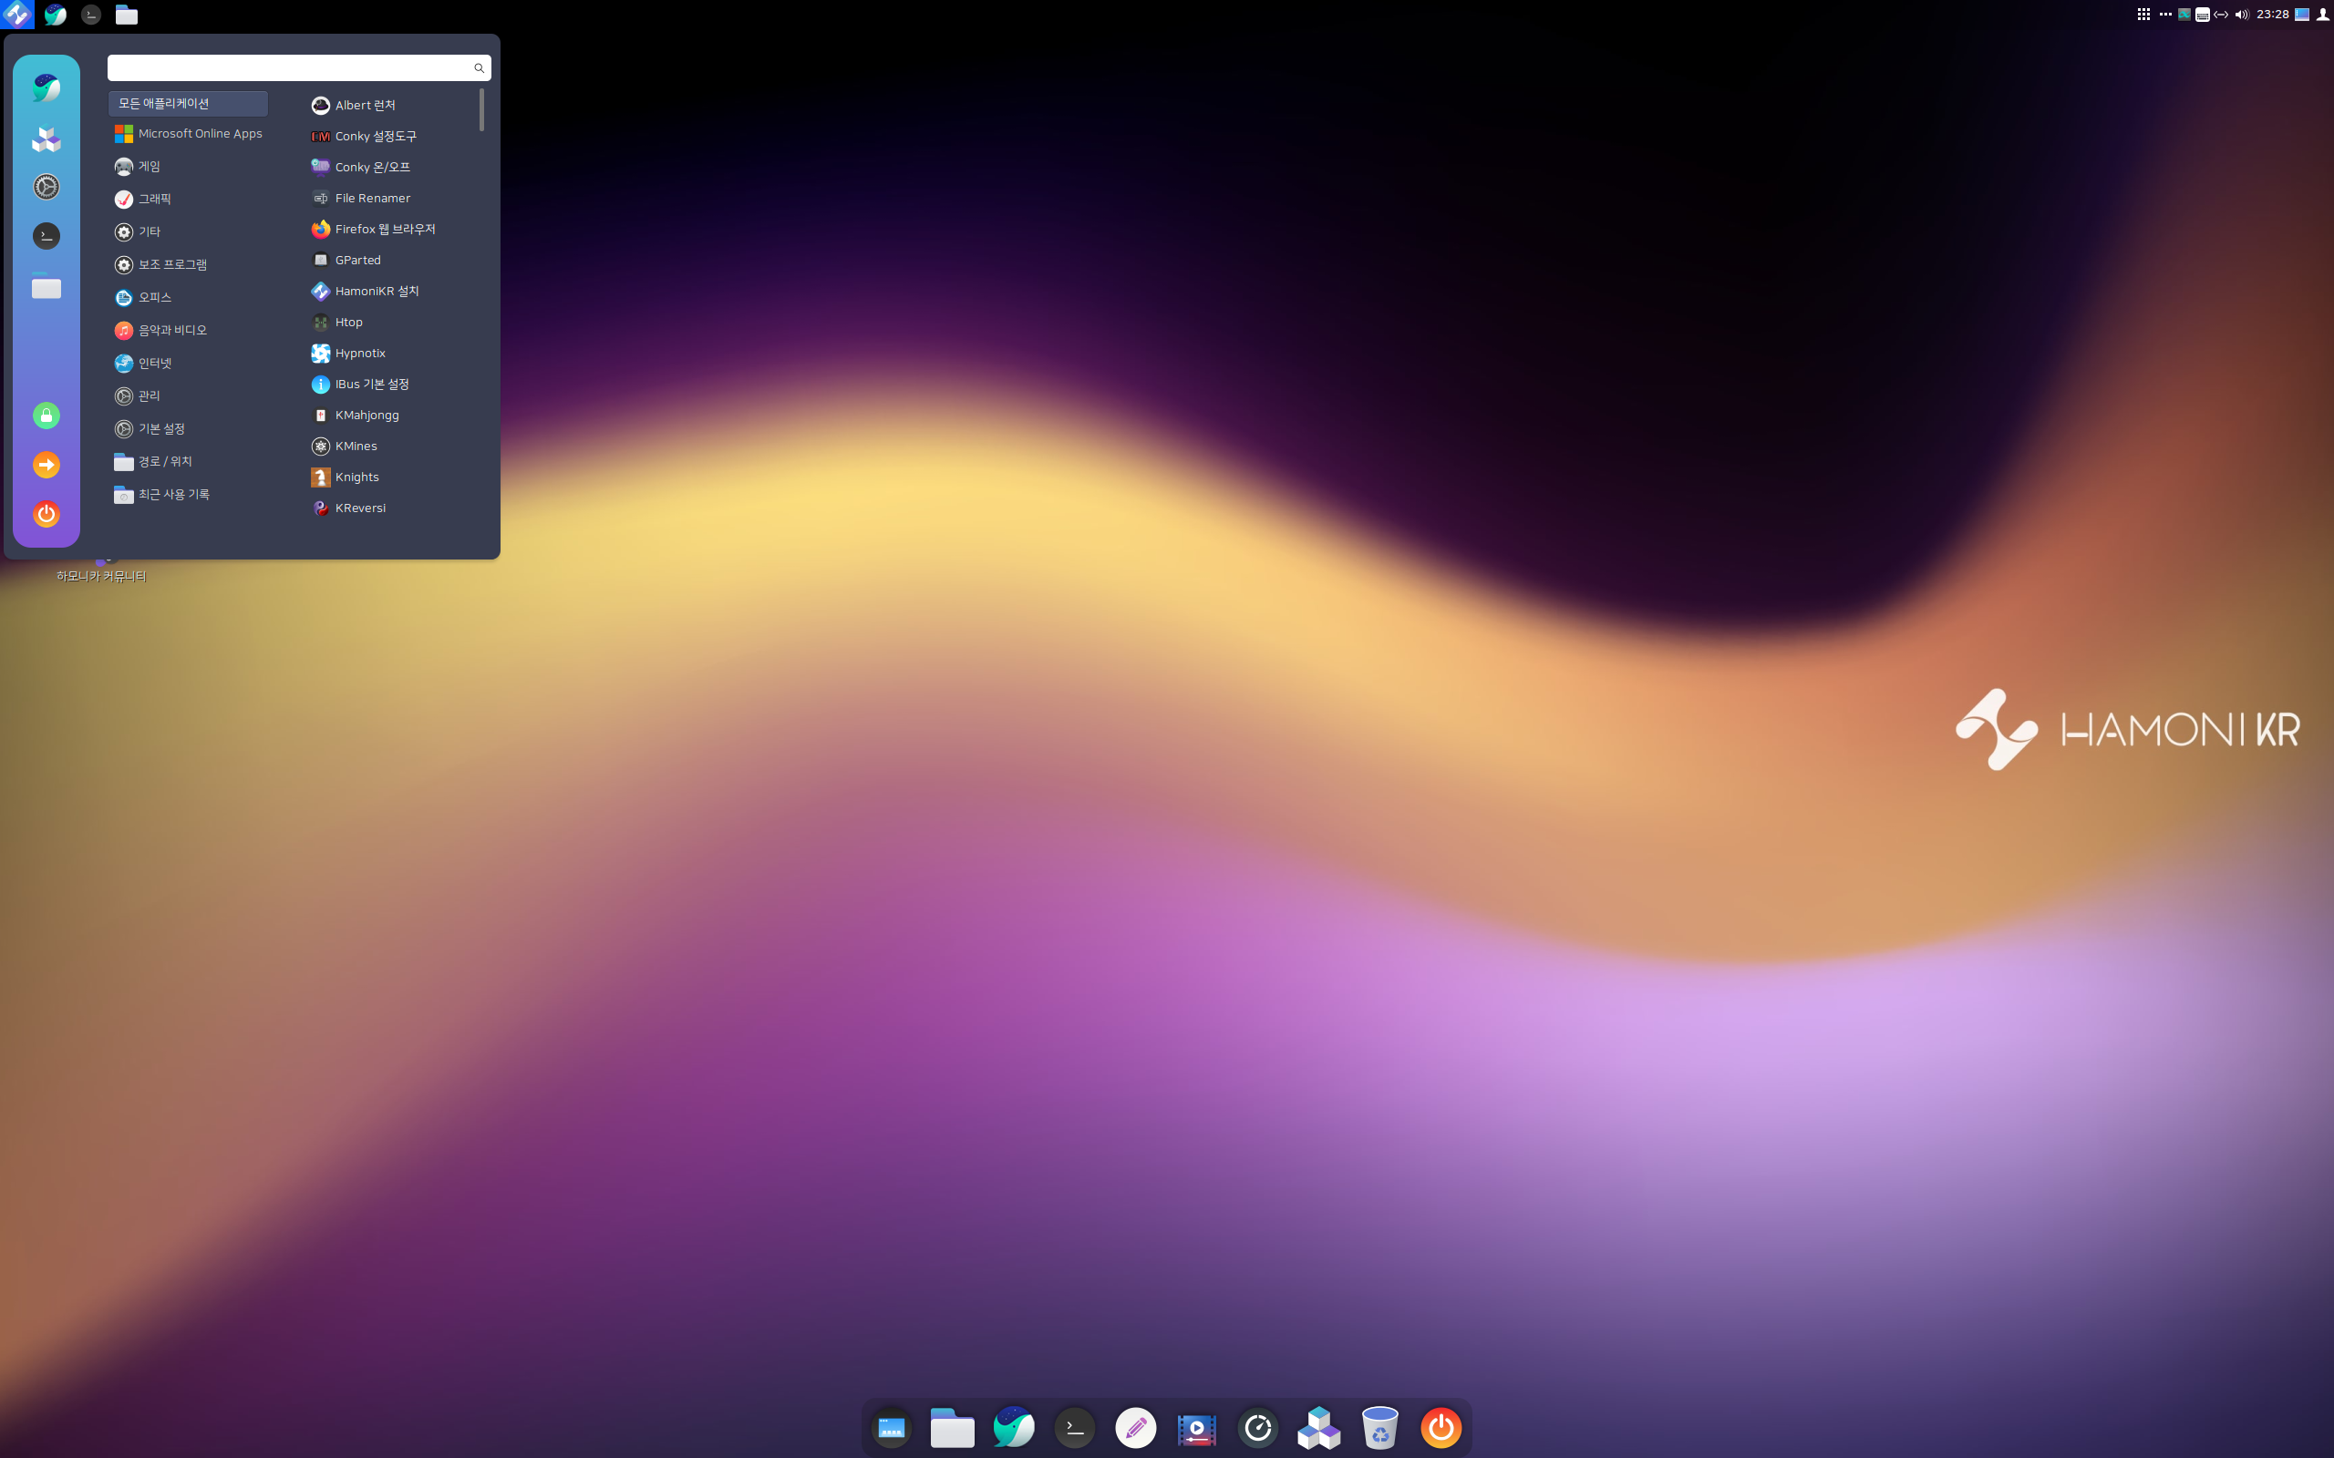Click the power button in the dock
Viewport: 2334px width, 1458px height.
point(1441,1428)
